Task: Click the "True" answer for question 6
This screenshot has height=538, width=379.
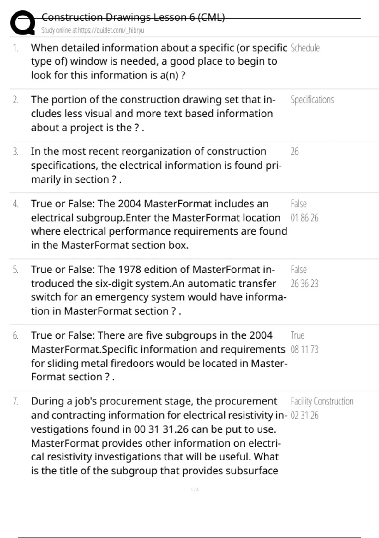Action: [297, 335]
